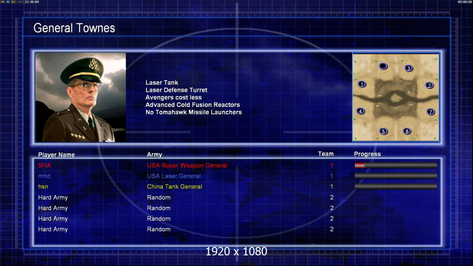
Task: Click the team number in hsn's row
Action: pos(331,187)
